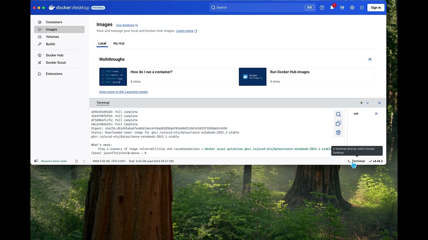Click the 6 mins duration text
The height and width of the screenshot is (240, 428).
(x=135, y=82)
